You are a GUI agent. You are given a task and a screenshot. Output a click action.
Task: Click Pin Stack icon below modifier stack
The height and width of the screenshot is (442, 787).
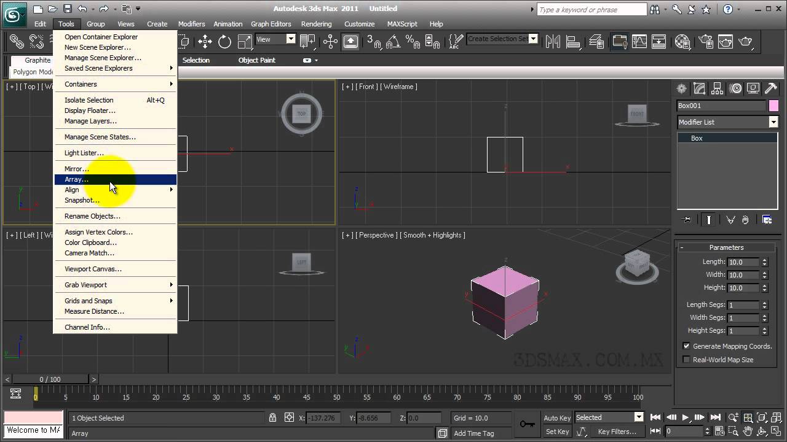[x=687, y=220]
